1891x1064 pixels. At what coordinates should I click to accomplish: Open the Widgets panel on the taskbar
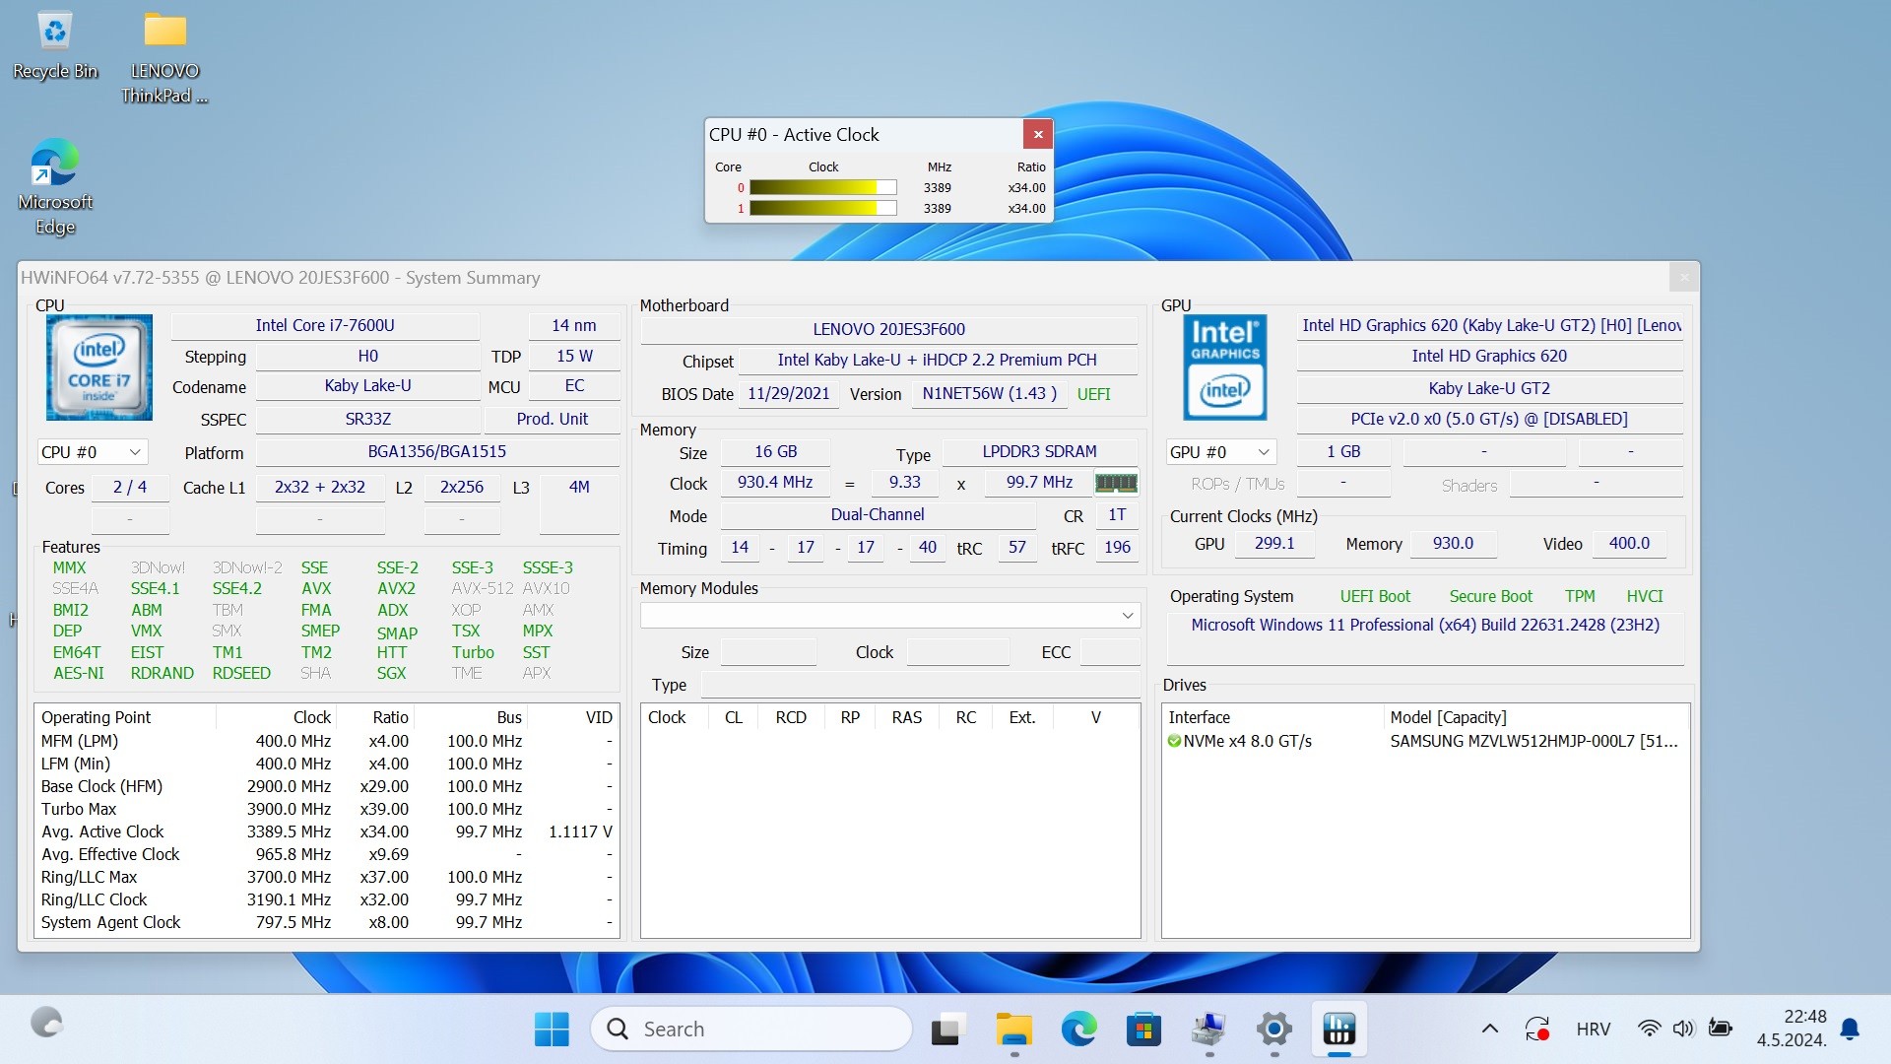(x=46, y=1023)
